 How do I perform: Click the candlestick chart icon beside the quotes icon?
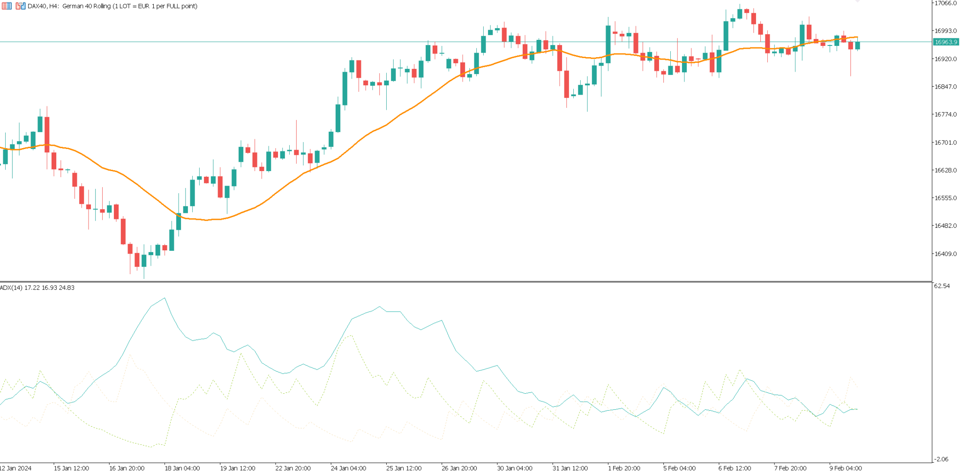click(x=21, y=6)
